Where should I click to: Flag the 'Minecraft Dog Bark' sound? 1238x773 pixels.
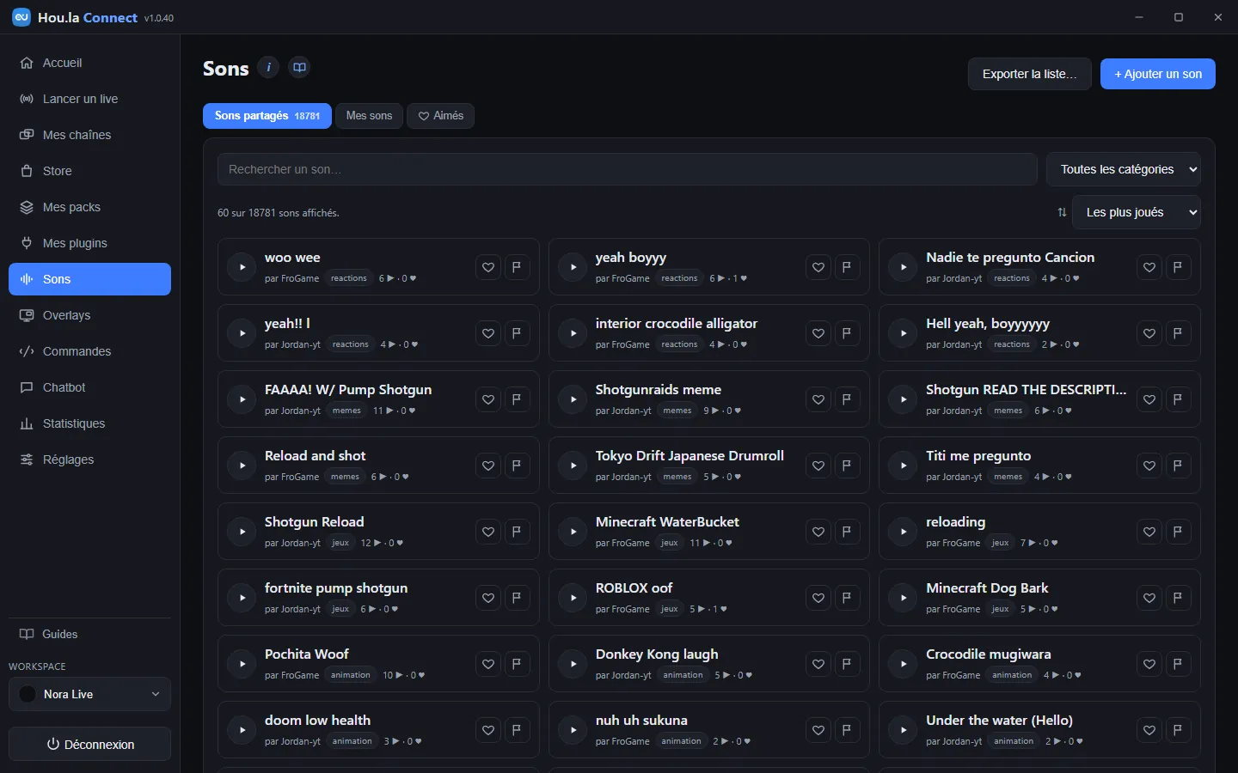[1178, 598]
